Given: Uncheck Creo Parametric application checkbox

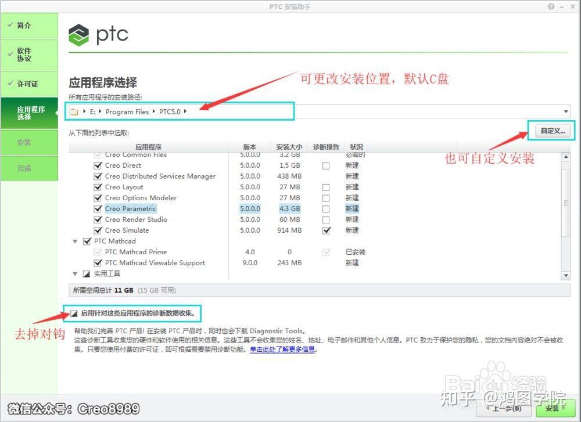Looking at the screenshot, I should click(98, 209).
